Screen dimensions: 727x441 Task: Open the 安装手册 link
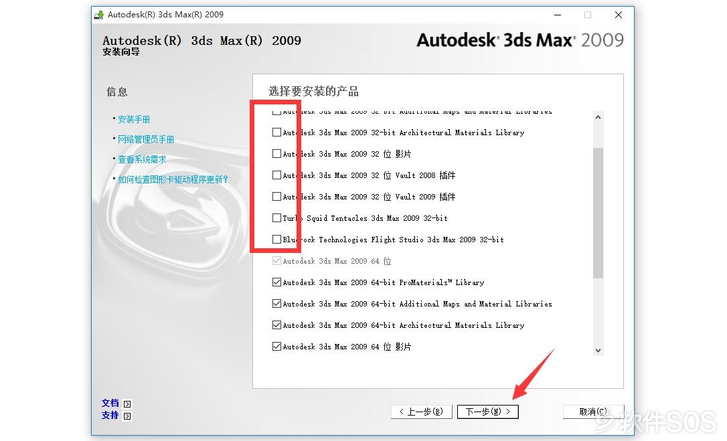(134, 119)
